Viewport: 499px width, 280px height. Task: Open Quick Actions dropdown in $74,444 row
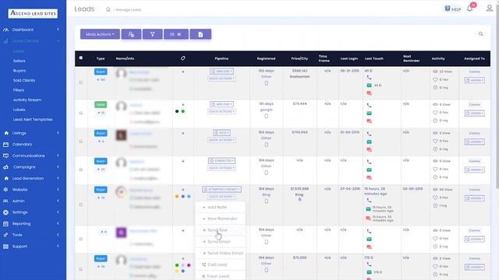tap(221, 111)
